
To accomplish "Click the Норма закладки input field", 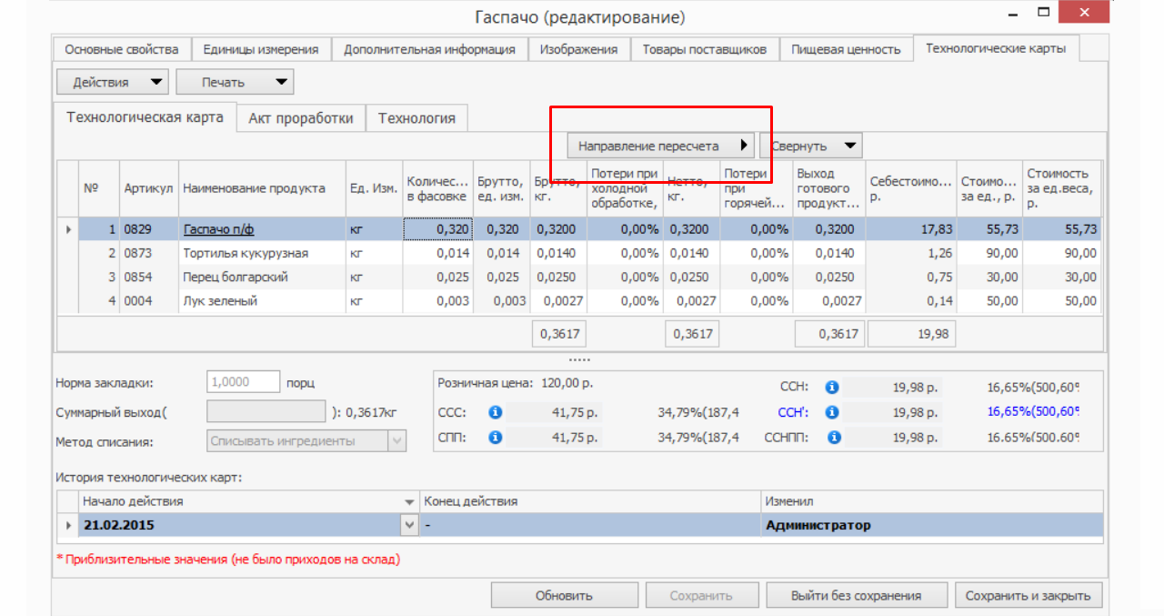I will [x=243, y=382].
